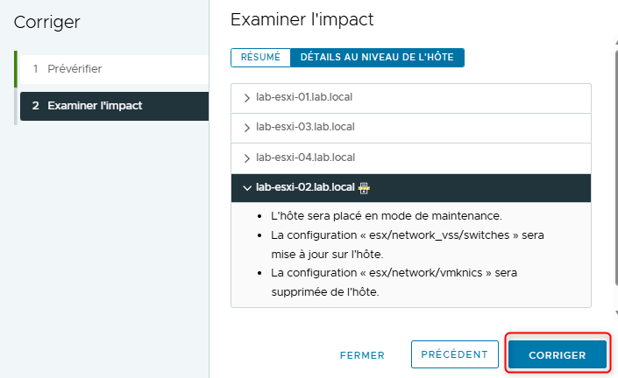Click the lab-esxi-02.lab.local host name text
This screenshot has height=378, width=618.
point(305,187)
